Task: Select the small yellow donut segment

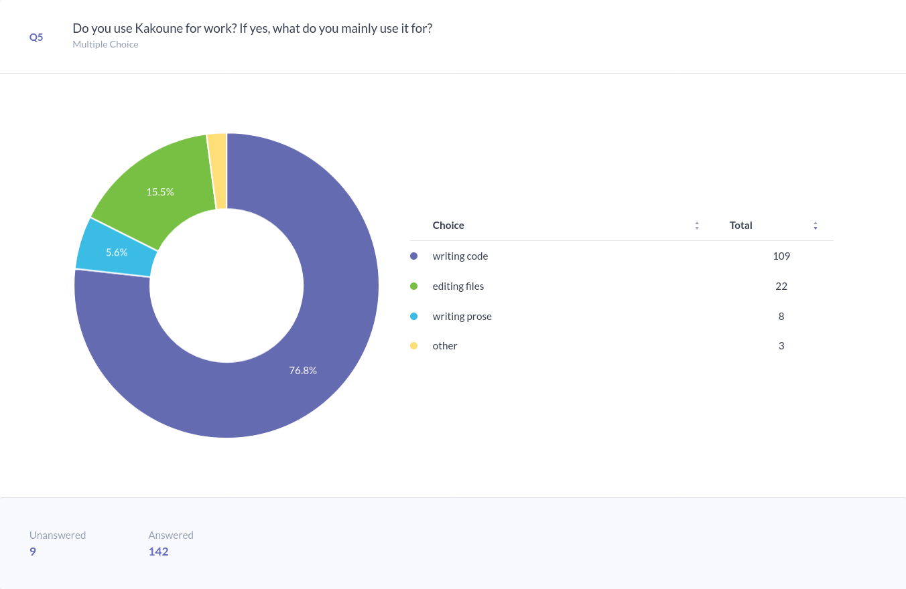Action: coord(218,171)
